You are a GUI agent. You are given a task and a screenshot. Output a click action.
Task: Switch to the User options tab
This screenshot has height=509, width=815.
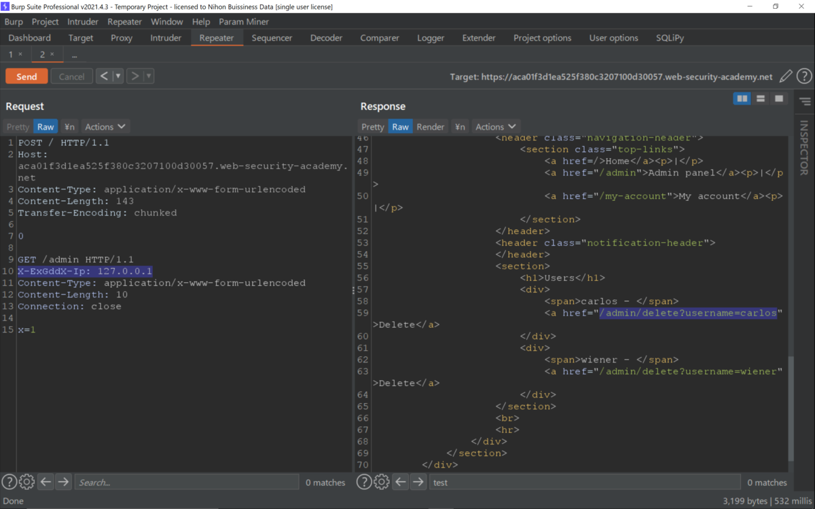pos(614,38)
